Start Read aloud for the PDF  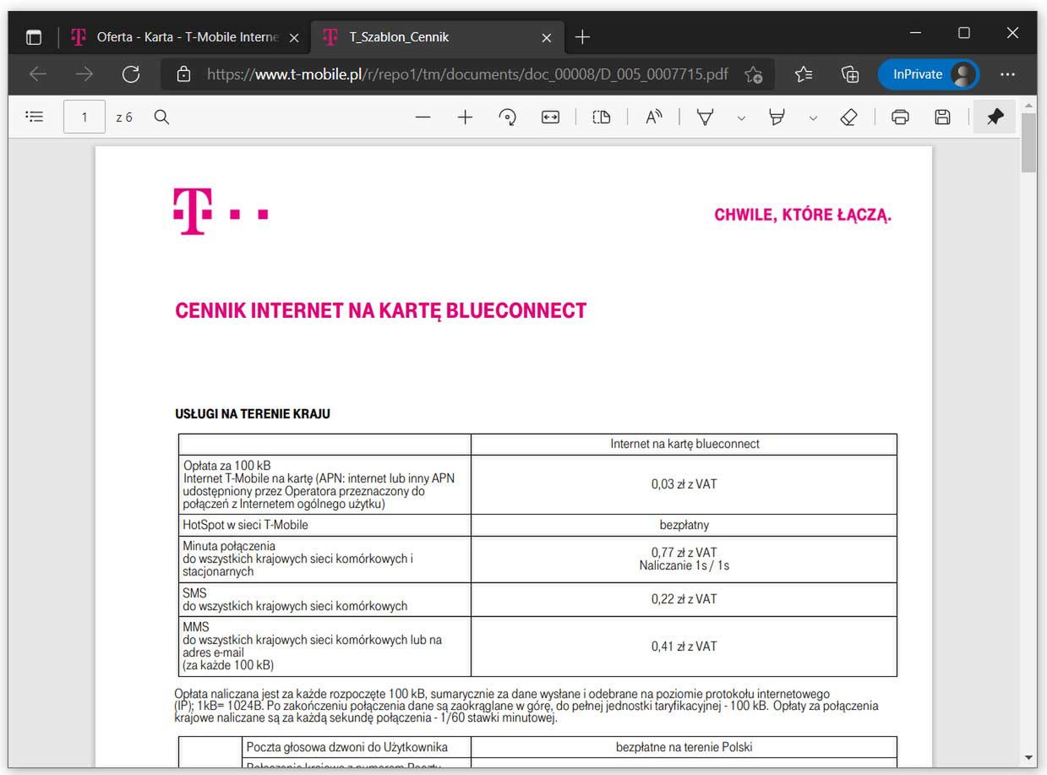coord(654,117)
